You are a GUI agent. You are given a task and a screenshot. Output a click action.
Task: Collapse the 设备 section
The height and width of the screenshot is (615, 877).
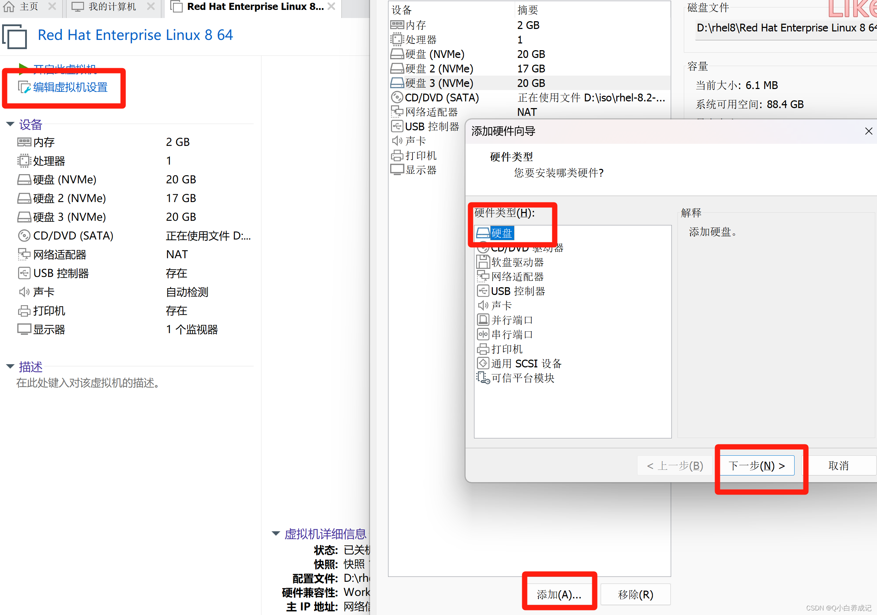[x=10, y=124]
